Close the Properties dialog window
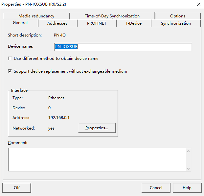Image resolution: width=204 pixels, height=196 pixels. 198,4
